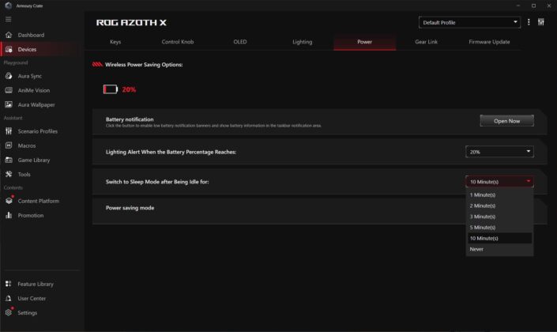The width and height of the screenshot is (557, 332).
Task: Close the Armoury Crate window
Action: point(549,6)
